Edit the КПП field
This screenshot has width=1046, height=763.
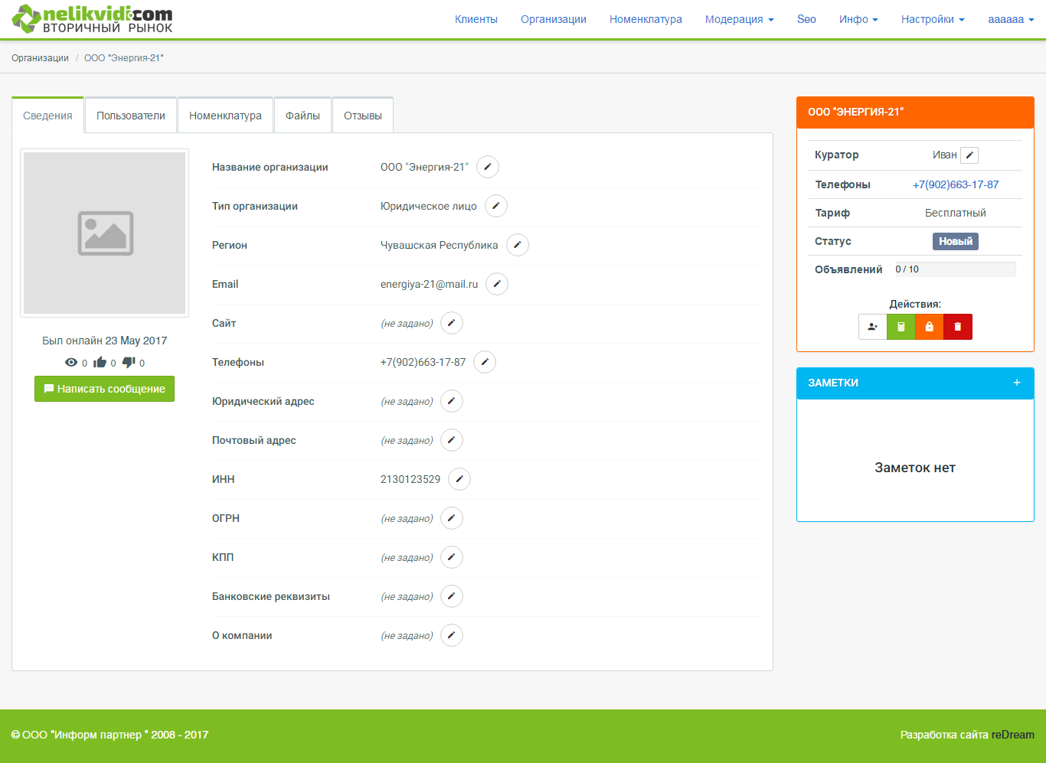click(x=452, y=557)
